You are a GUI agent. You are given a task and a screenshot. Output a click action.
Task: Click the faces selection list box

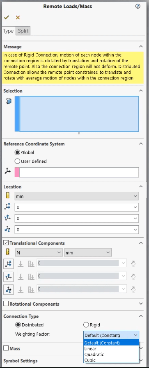click(x=79, y=114)
